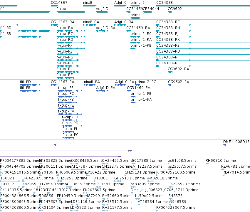
Task: Select the ninaB gene glyph label
Action: click(88, 3)
